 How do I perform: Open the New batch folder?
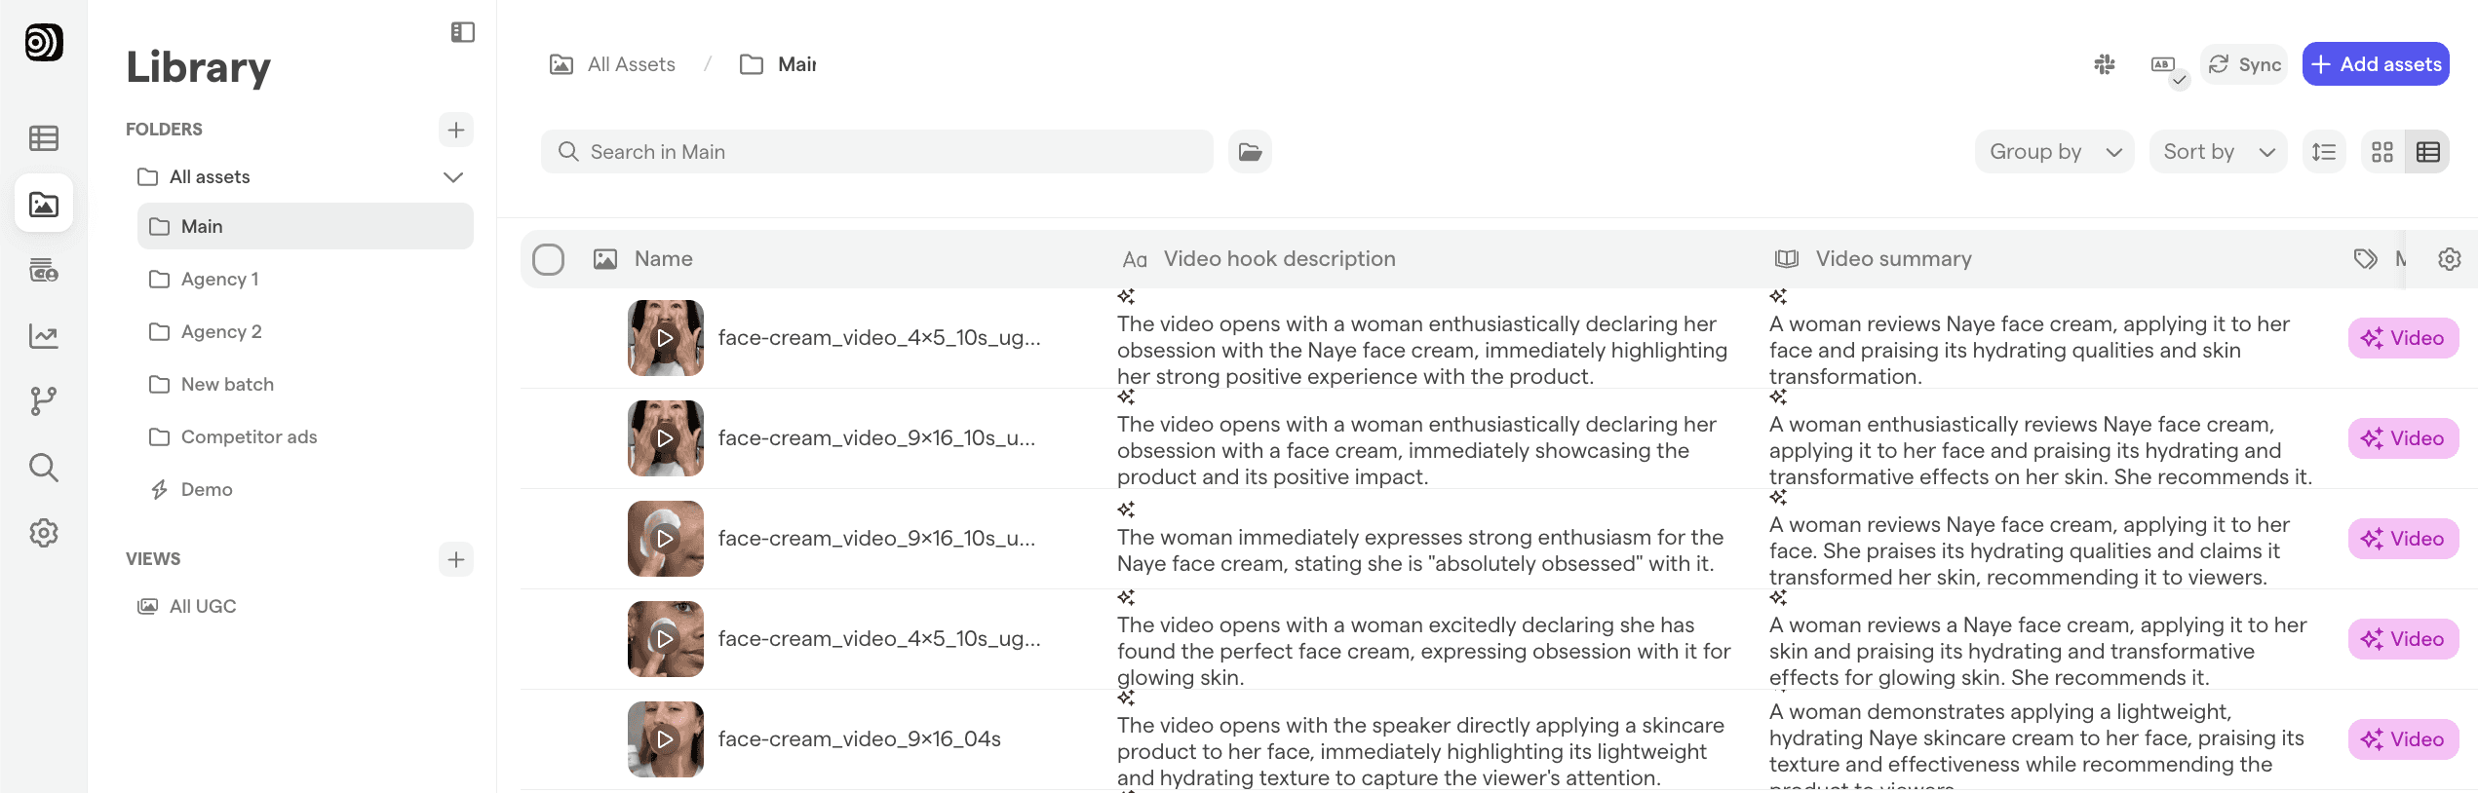point(305,384)
